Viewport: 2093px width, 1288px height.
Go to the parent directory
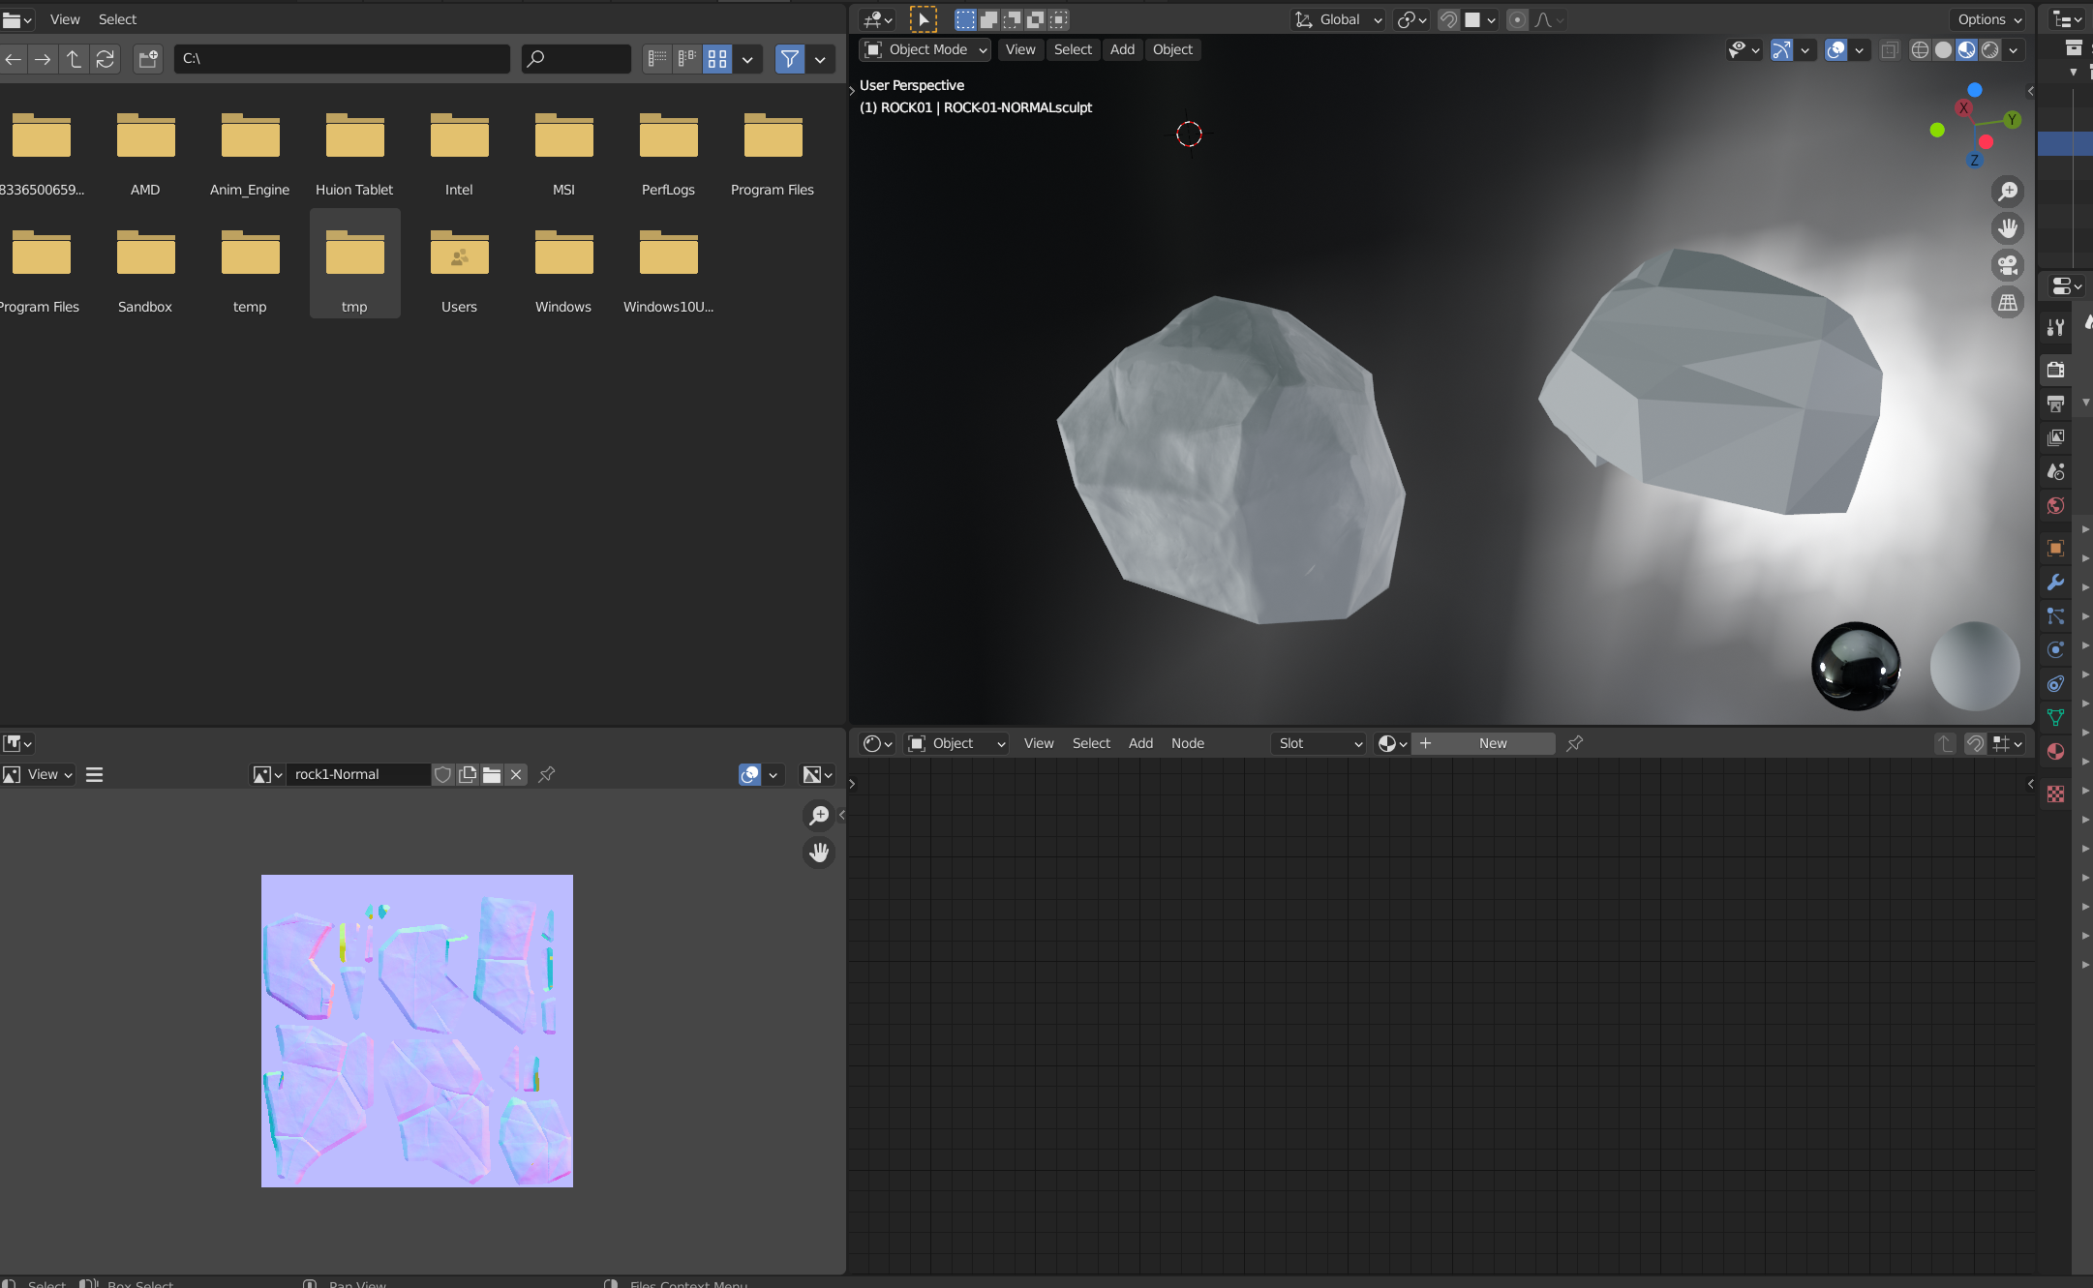pos(74,59)
